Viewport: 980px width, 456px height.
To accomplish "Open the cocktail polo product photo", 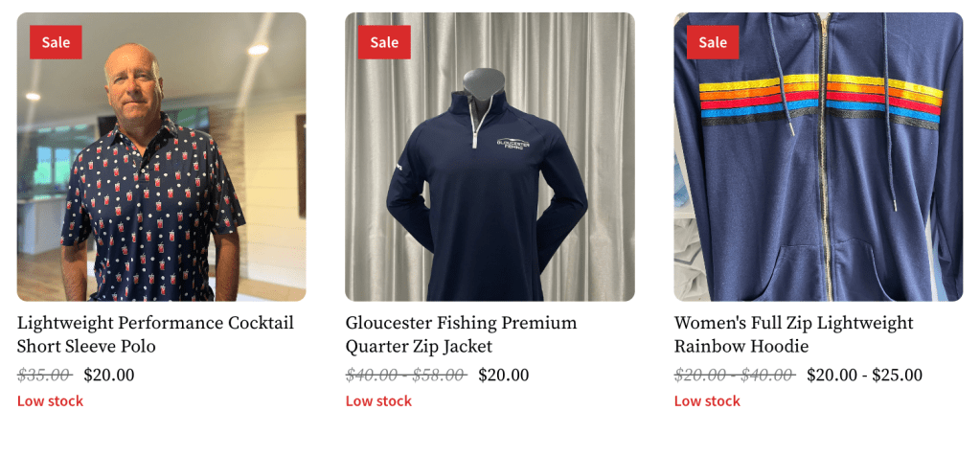I will tap(161, 157).
